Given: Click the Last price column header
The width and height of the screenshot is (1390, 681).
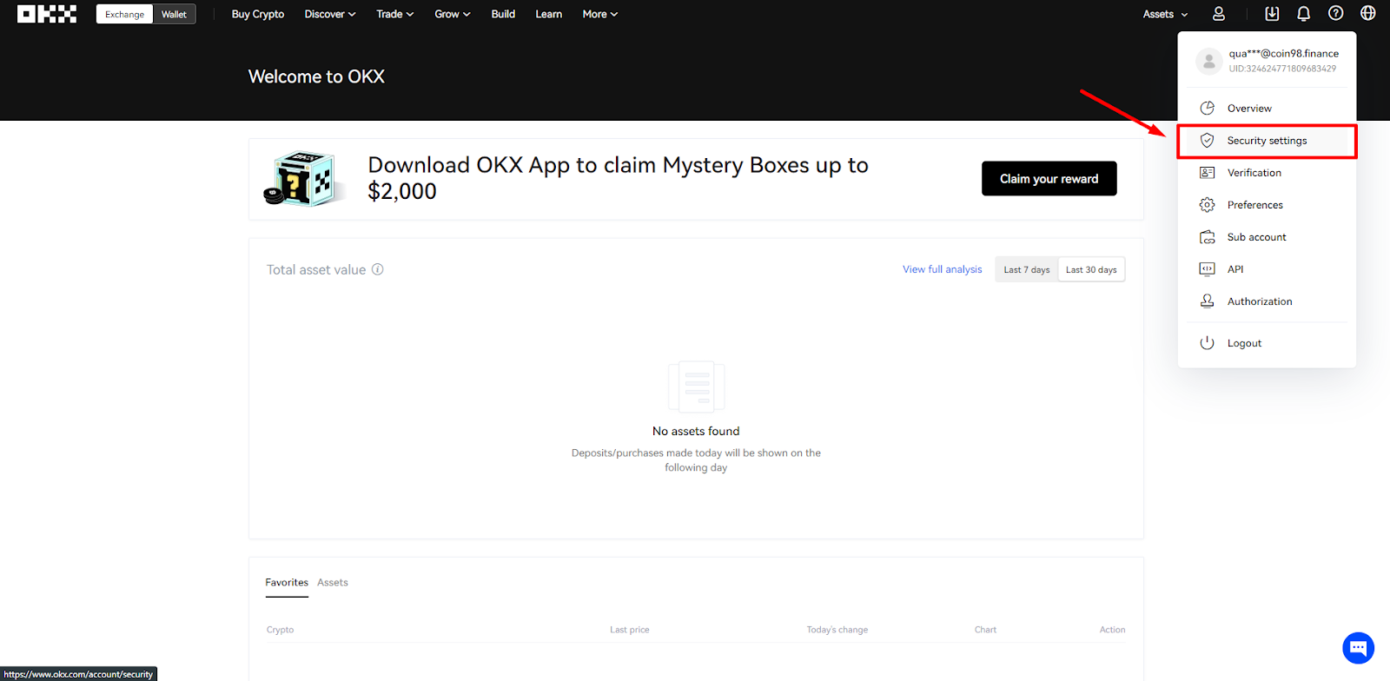Looking at the screenshot, I should click(630, 630).
